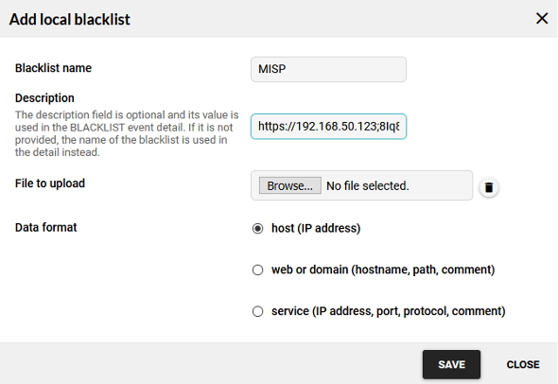Image resolution: width=558 pixels, height=384 pixels.
Task: Click the "Add local blacklist" dialog title
Action: (70, 19)
